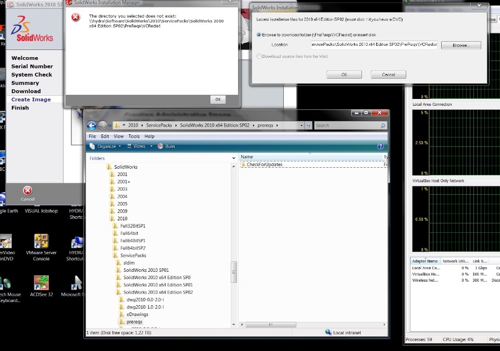This screenshot has width=500, height=351.
Task: Open the Explorer help icon
Action: point(380,146)
